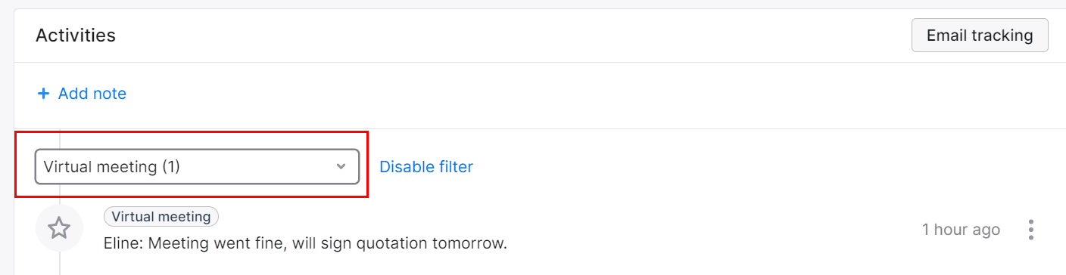1066x275 pixels.
Task: Expand activity type filter showing Virtual meeting
Action: (197, 166)
